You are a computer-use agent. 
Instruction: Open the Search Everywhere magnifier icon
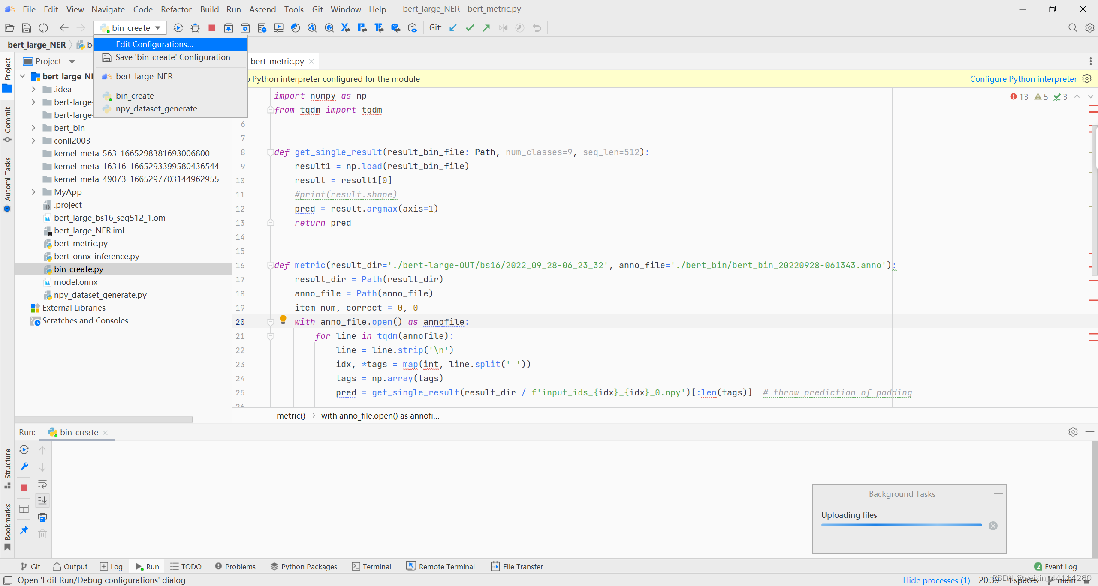tap(1072, 28)
